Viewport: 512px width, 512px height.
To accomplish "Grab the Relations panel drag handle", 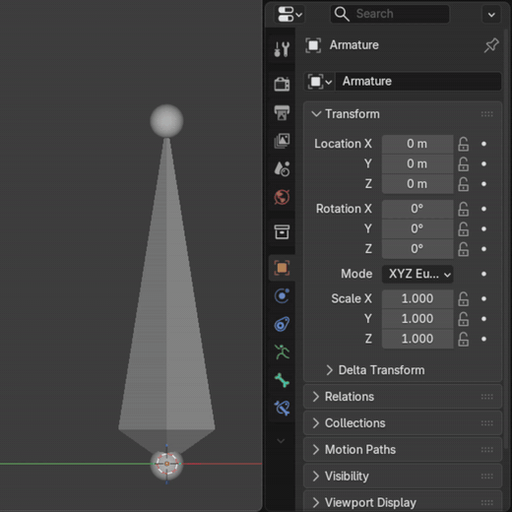I will click(x=486, y=397).
